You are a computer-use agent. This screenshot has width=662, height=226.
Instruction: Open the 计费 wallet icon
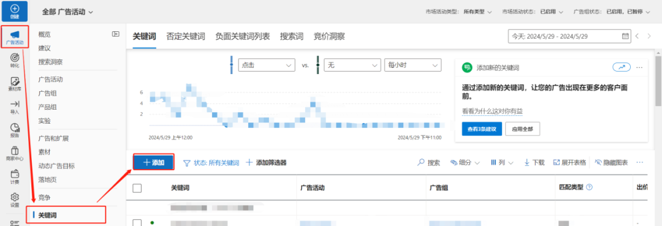15,174
